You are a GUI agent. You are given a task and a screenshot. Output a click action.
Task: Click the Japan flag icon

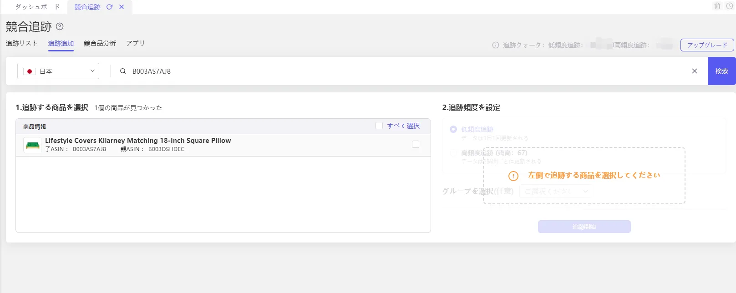click(30, 71)
